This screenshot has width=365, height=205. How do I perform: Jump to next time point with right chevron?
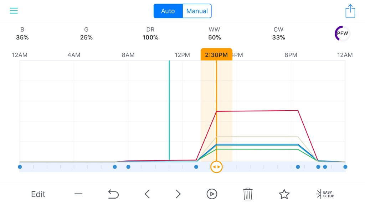coord(178,194)
